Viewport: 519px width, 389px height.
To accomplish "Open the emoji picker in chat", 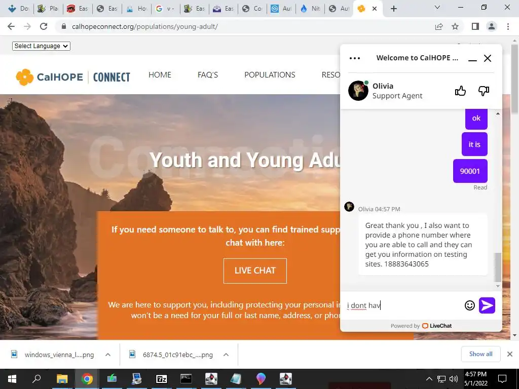I will point(469,305).
